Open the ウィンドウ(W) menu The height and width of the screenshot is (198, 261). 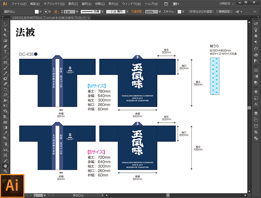pos(131,4)
